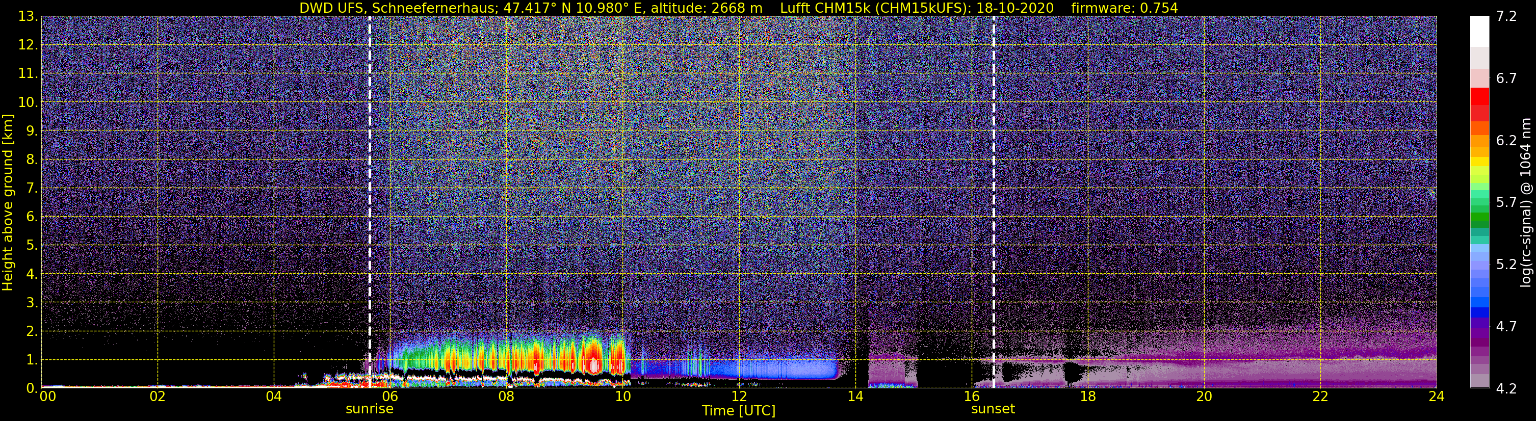Click the 18 hour tick label on time axis
The width and height of the screenshot is (1536, 421).
[x=1087, y=396]
